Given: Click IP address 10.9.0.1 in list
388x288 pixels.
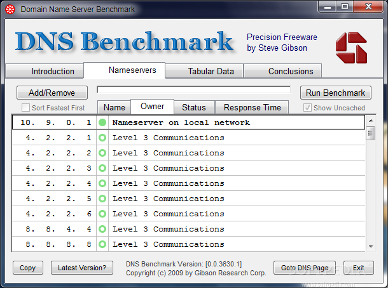Looking at the screenshot, I should pyautogui.click(x=56, y=122).
